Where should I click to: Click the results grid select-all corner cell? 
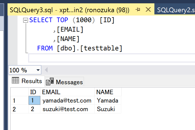click(19, 92)
